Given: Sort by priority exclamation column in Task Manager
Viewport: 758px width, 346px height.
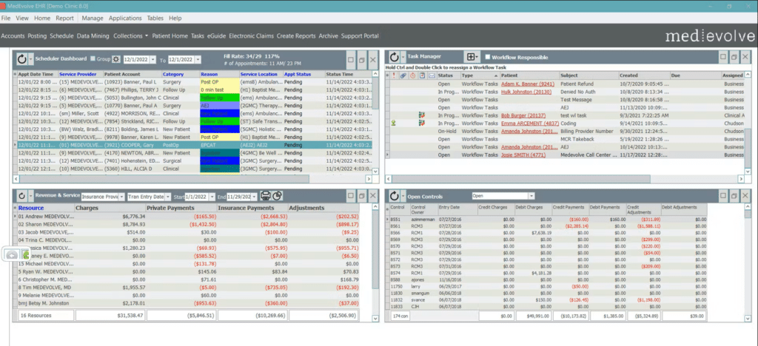Looking at the screenshot, I should coord(394,75).
